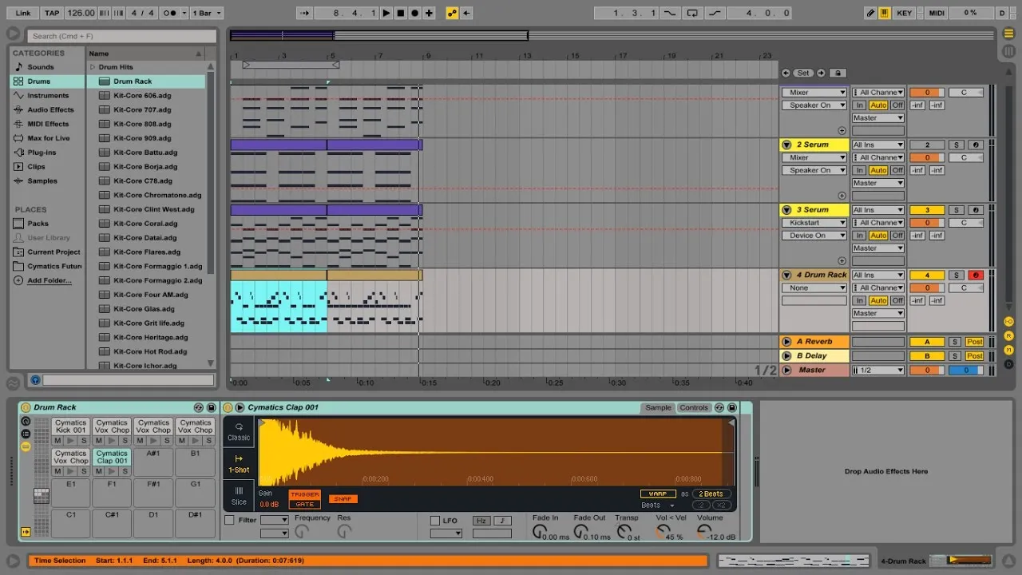Select the Classic playback mode
The image size is (1022, 575).
[239, 432]
